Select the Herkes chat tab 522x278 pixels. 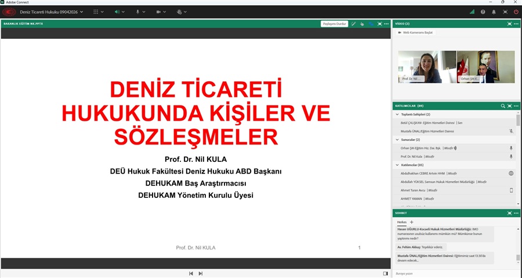click(x=401, y=222)
